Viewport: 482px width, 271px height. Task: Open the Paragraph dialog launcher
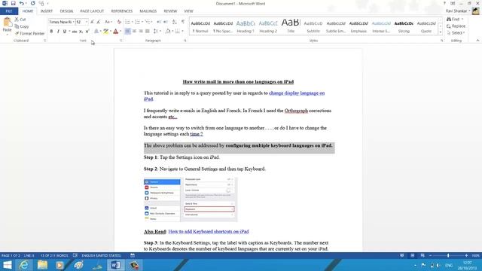[185, 41]
